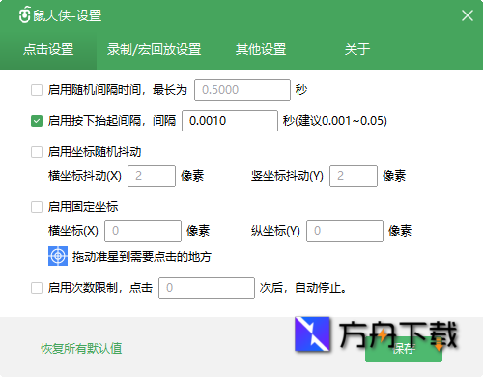Click the click-count limit input field
The height and width of the screenshot is (377, 483).
click(x=207, y=288)
